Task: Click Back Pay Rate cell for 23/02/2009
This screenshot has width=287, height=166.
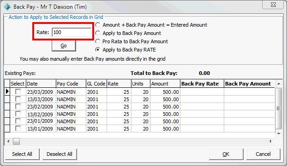Action: (x=202, y=107)
